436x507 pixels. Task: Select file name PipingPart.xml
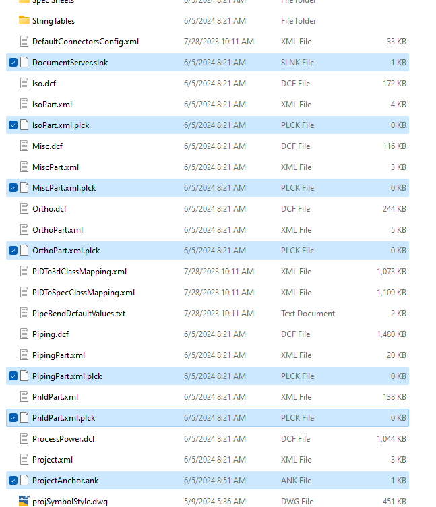coord(59,355)
